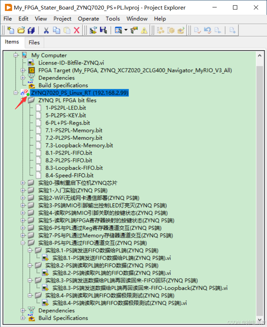Select the 7.3-Loopback-Memory.bit file
This screenshot has height=327, width=267.
click(79, 145)
